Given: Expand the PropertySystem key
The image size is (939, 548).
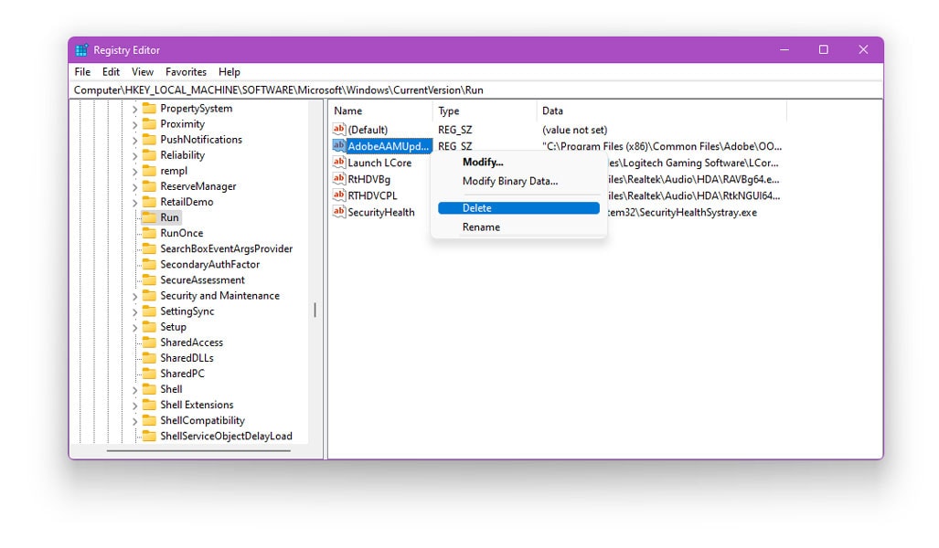Looking at the screenshot, I should (134, 110).
